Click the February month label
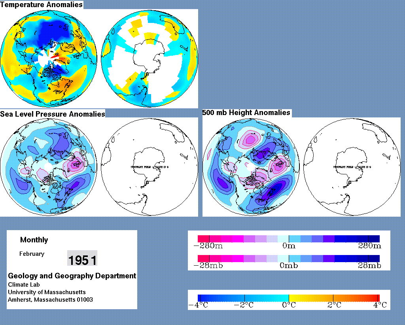The width and height of the screenshot is (405, 325). coord(32,254)
